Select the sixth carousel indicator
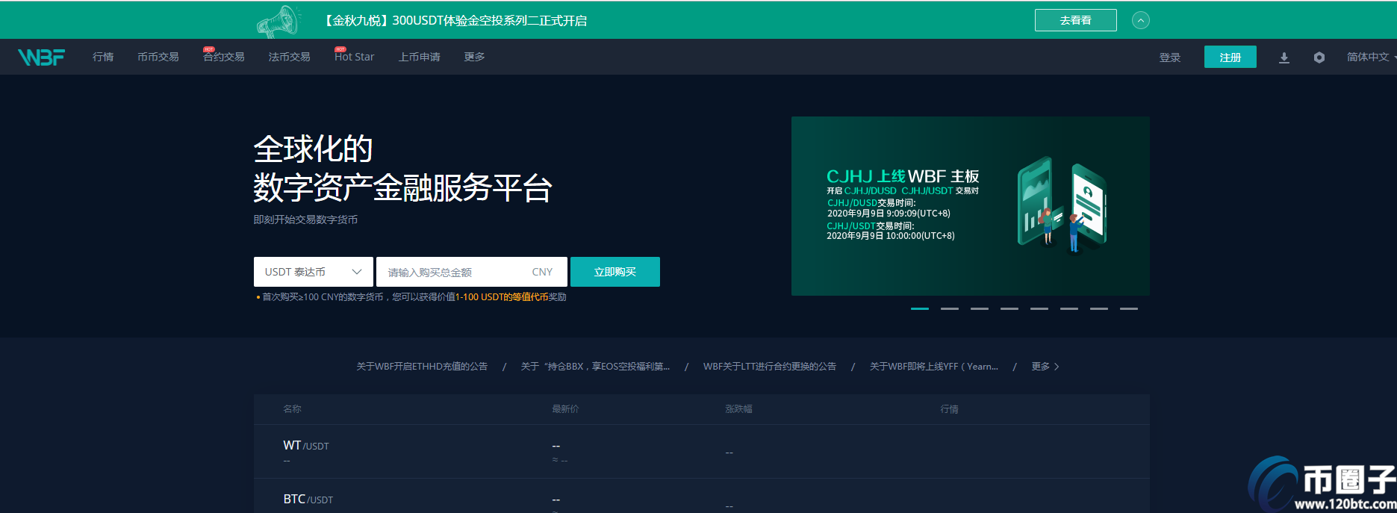Viewport: 1397px width, 513px height. pos(1069,308)
